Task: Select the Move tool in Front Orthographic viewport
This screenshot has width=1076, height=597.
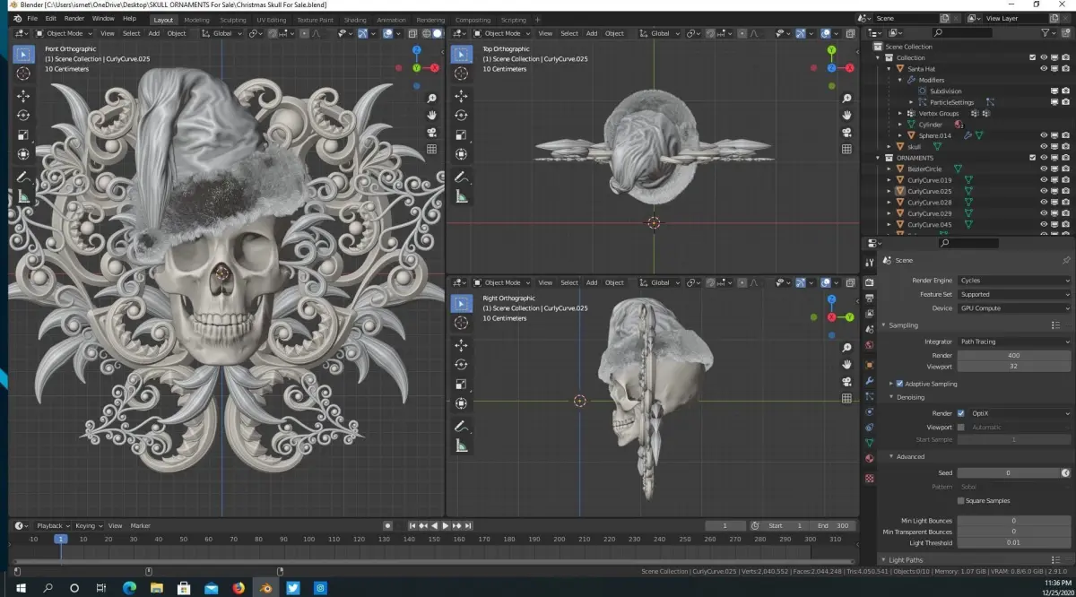Action: click(23, 96)
